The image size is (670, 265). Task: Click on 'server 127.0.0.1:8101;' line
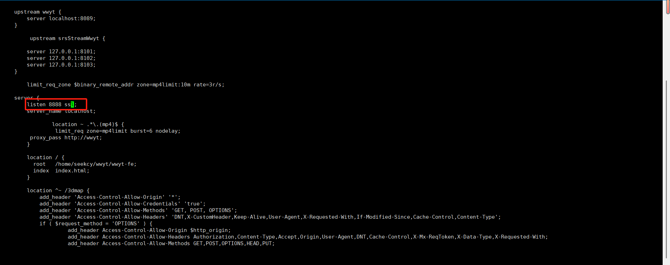61,52
